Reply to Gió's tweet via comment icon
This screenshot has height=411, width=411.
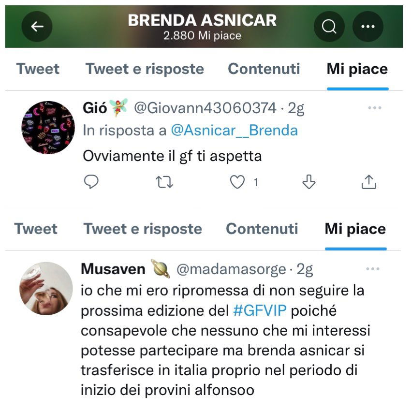tap(91, 182)
